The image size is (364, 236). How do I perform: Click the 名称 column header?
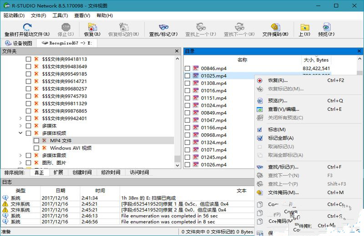click(243, 60)
